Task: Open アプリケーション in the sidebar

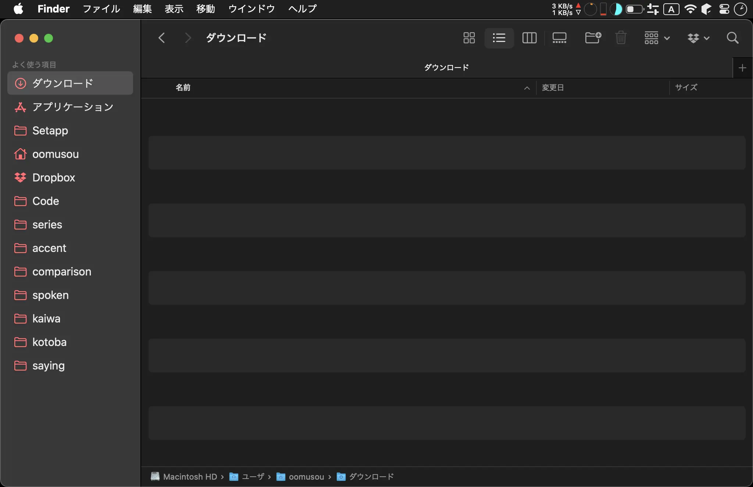Action: (x=70, y=107)
